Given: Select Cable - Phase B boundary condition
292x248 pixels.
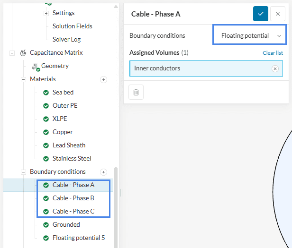Looking at the screenshot, I should click(x=73, y=198).
